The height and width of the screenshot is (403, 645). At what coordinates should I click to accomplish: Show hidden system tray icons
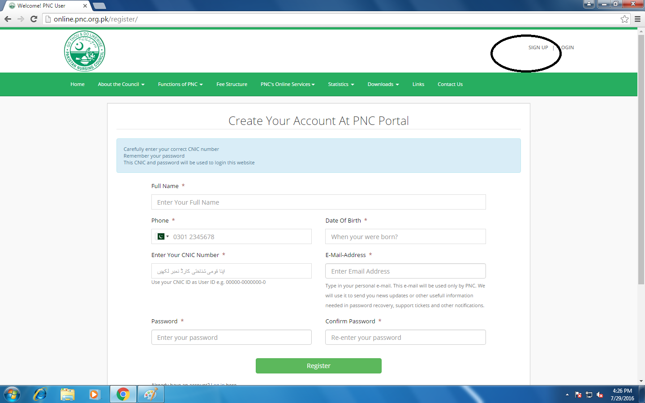(567, 394)
